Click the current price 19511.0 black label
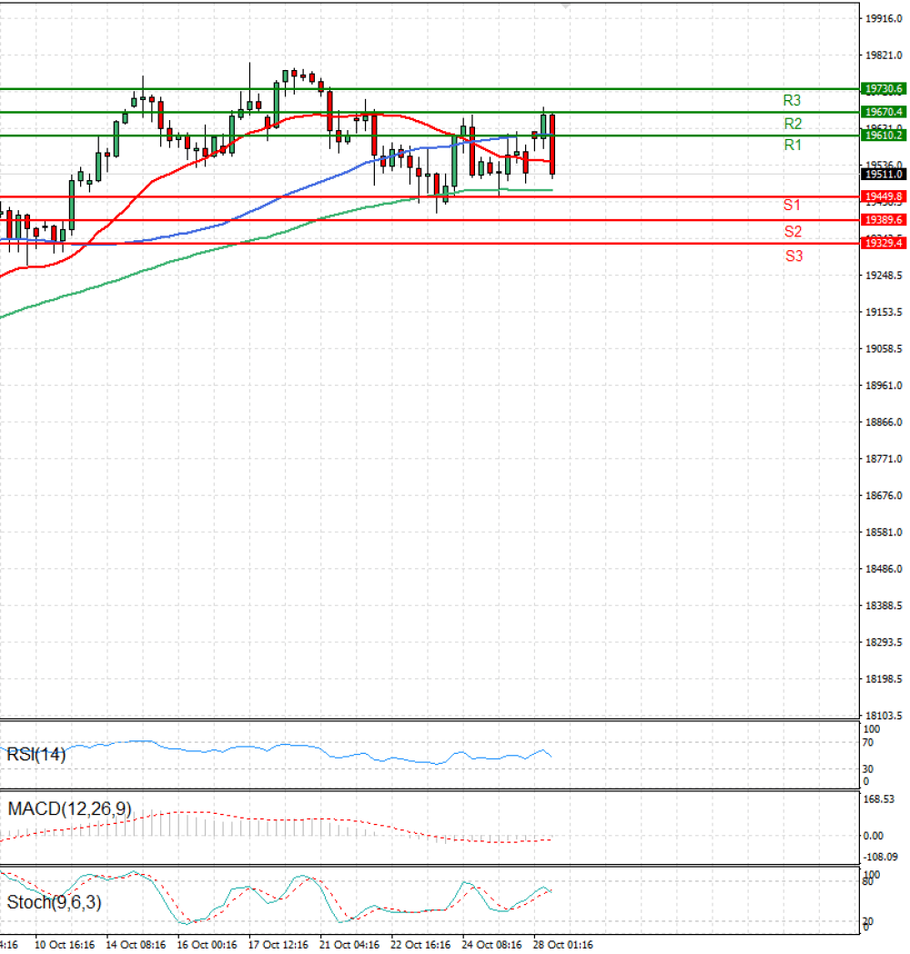910x954 pixels. point(884,174)
